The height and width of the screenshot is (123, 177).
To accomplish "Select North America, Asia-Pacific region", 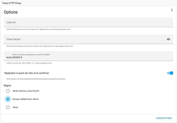I will [x=8, y=91].
